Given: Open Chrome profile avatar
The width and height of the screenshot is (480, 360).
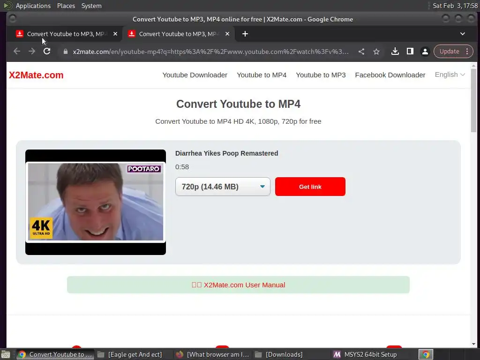Looking at the screenshot, I should [425, 52].
